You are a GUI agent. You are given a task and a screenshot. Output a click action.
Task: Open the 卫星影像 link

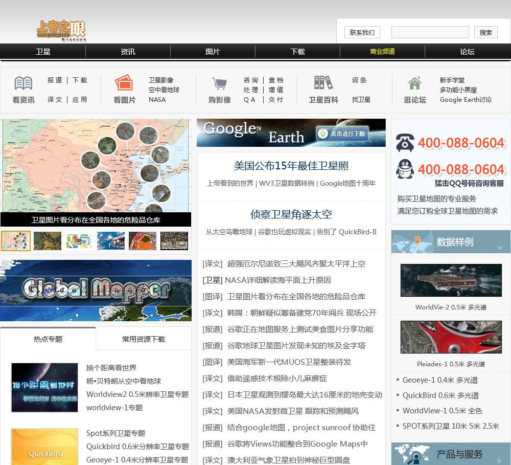tap(161, 80)
